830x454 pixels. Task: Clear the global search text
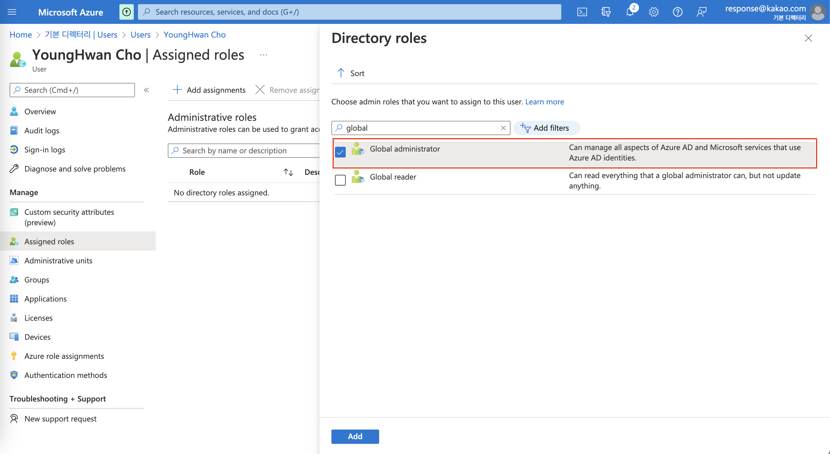coord(503,128)
